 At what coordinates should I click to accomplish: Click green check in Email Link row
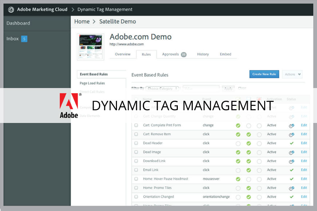[x=248, y=170]
